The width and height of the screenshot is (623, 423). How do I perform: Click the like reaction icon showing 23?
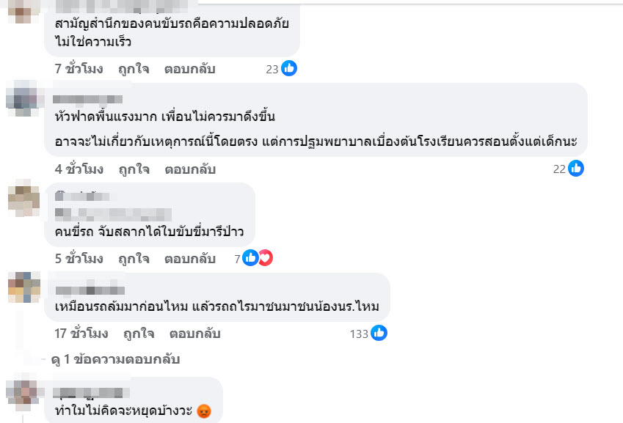tap(289, 69)
